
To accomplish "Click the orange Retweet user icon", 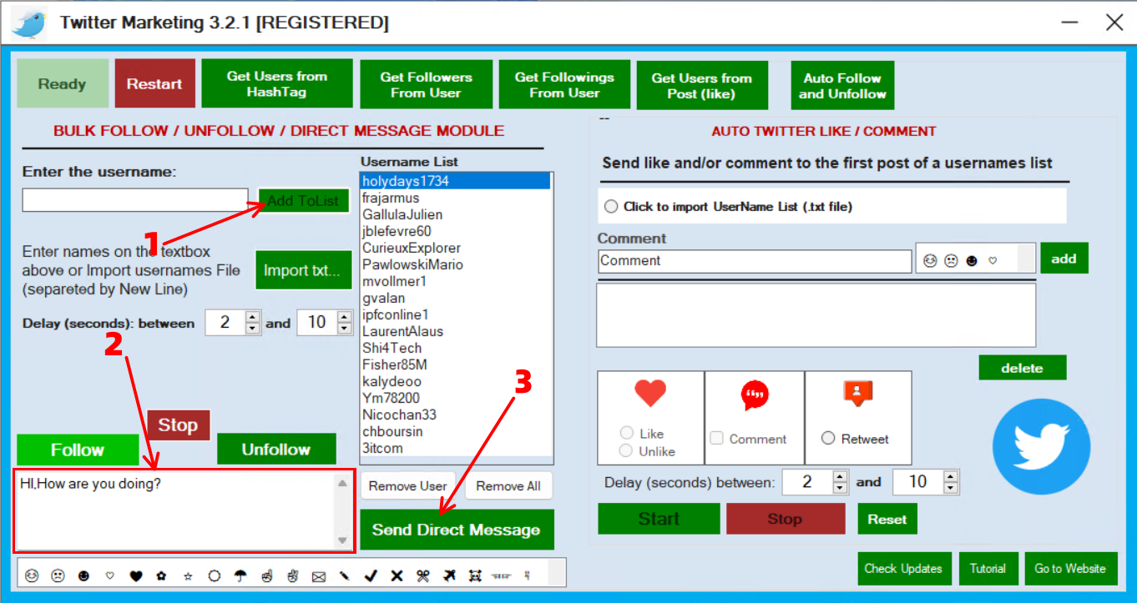I will (857, 393).
